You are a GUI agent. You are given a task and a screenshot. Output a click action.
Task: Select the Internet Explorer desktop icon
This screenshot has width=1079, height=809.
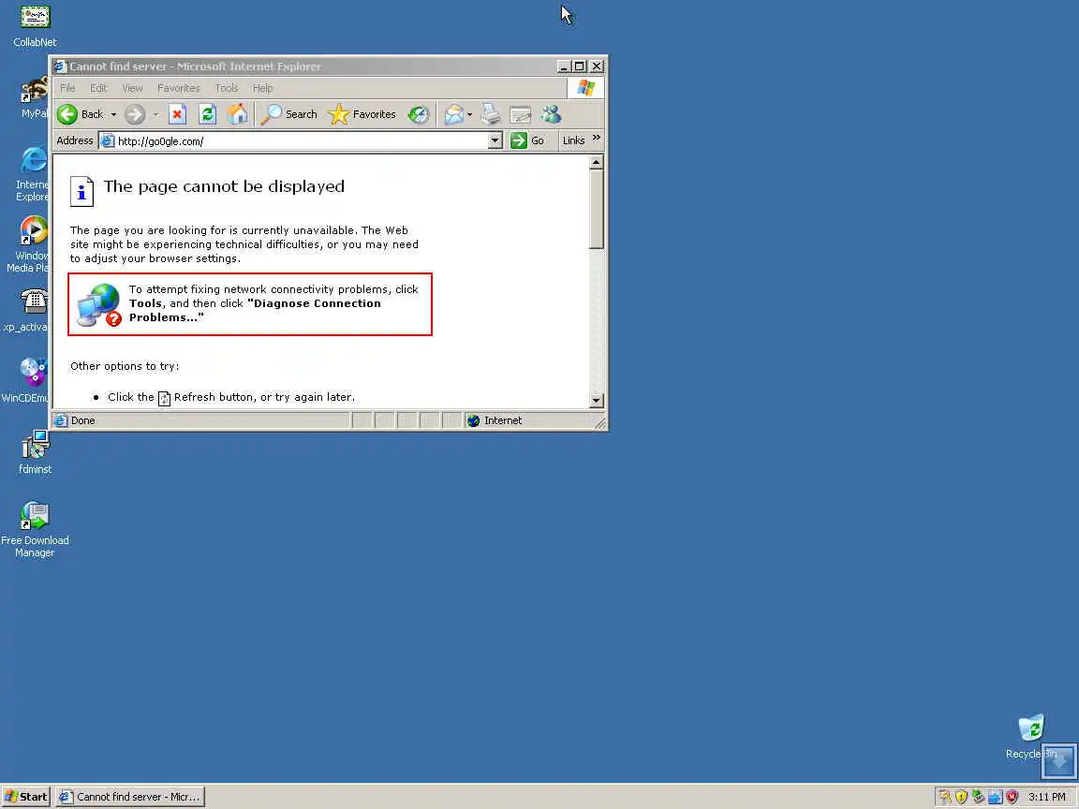coord(33,174)
